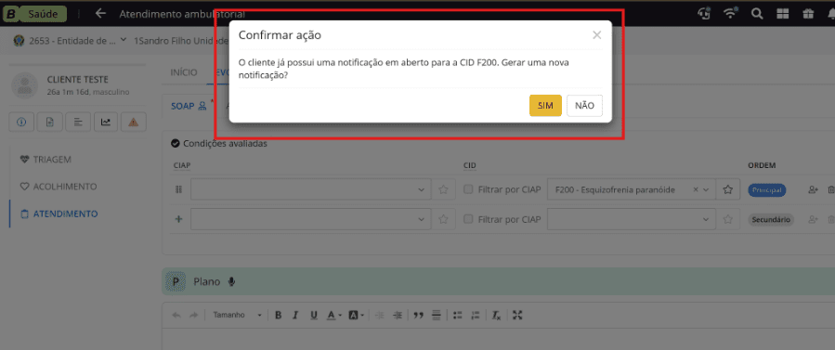
Task: Click the add-person icon on Principal row
Action: [x=813, y=189]
